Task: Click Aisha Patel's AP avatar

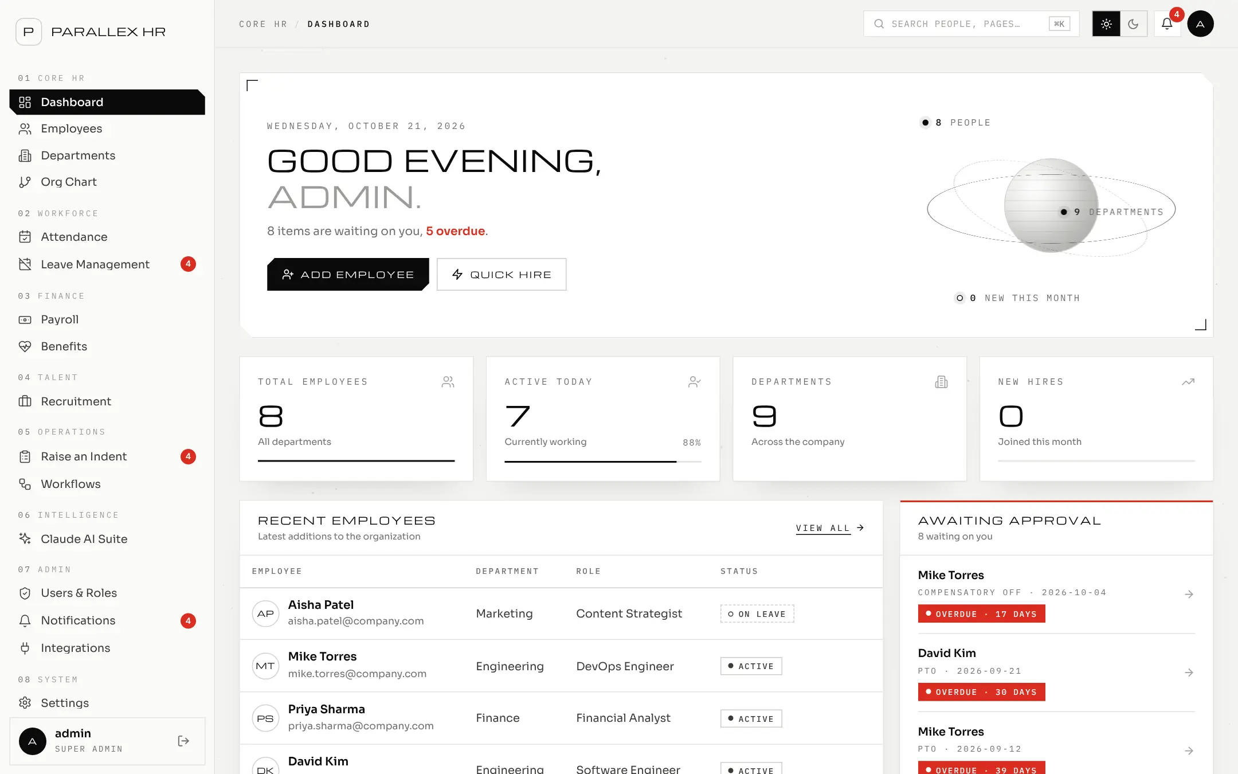Action: click(x=265, y=613)
